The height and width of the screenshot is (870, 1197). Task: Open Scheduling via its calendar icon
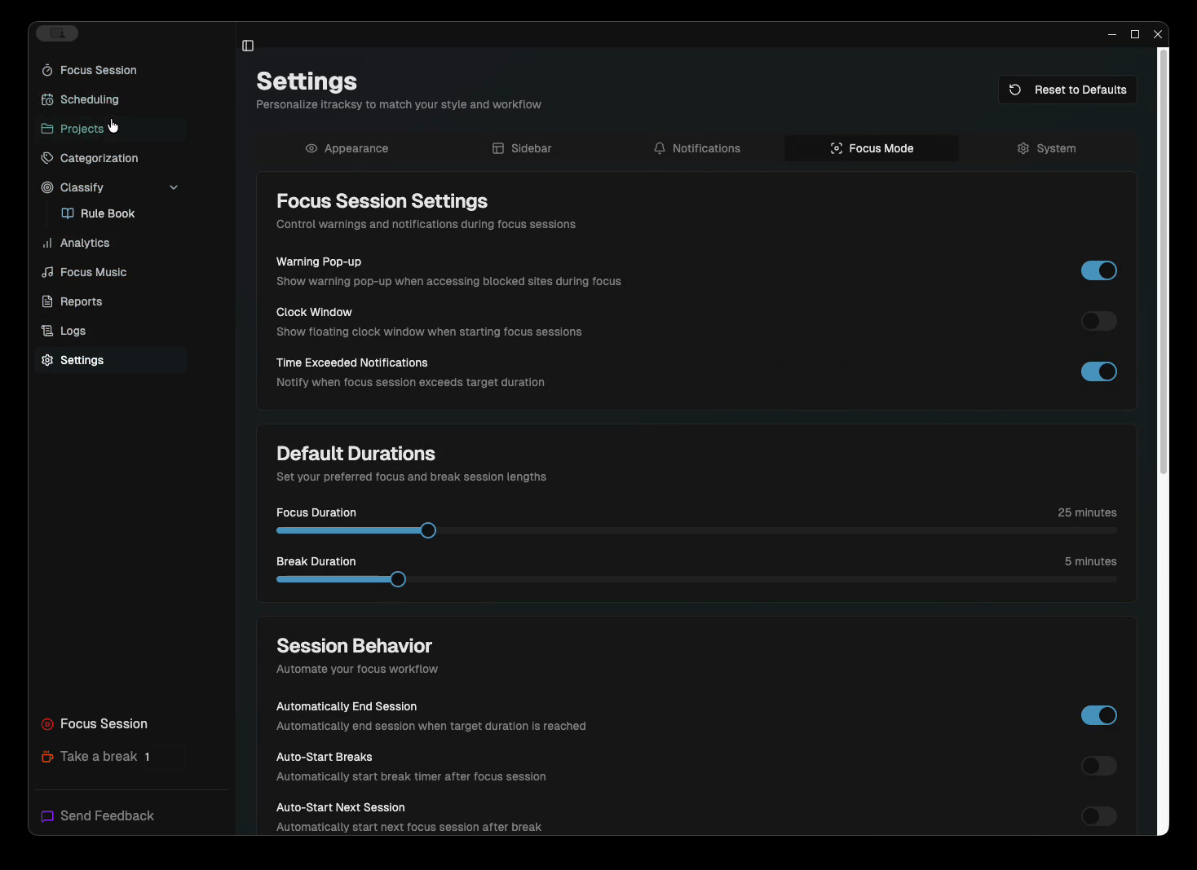click(x=47, y=99)
